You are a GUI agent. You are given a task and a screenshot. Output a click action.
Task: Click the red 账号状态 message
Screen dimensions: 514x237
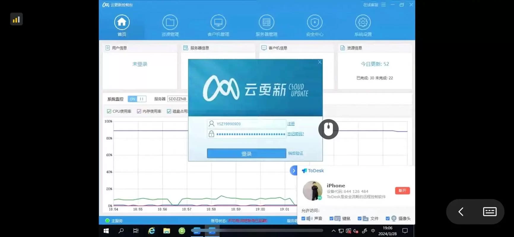pyautogui.click(x=248, y=221)
